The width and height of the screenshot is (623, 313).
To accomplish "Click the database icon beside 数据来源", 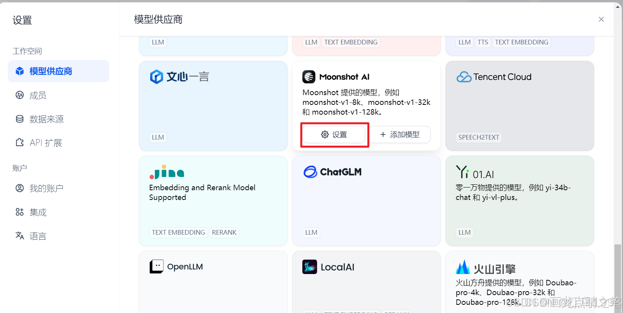I will (x=20, y=119).
